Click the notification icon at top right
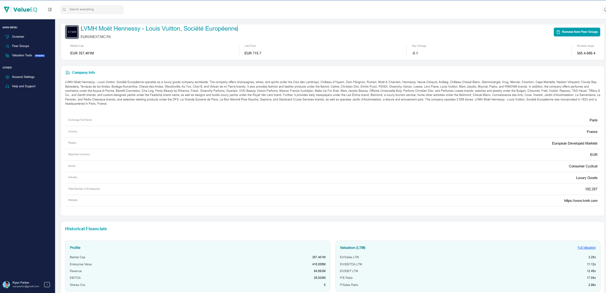 604,10
